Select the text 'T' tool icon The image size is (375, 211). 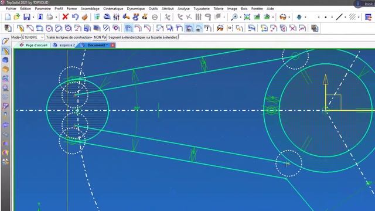[x=207, y=28]
